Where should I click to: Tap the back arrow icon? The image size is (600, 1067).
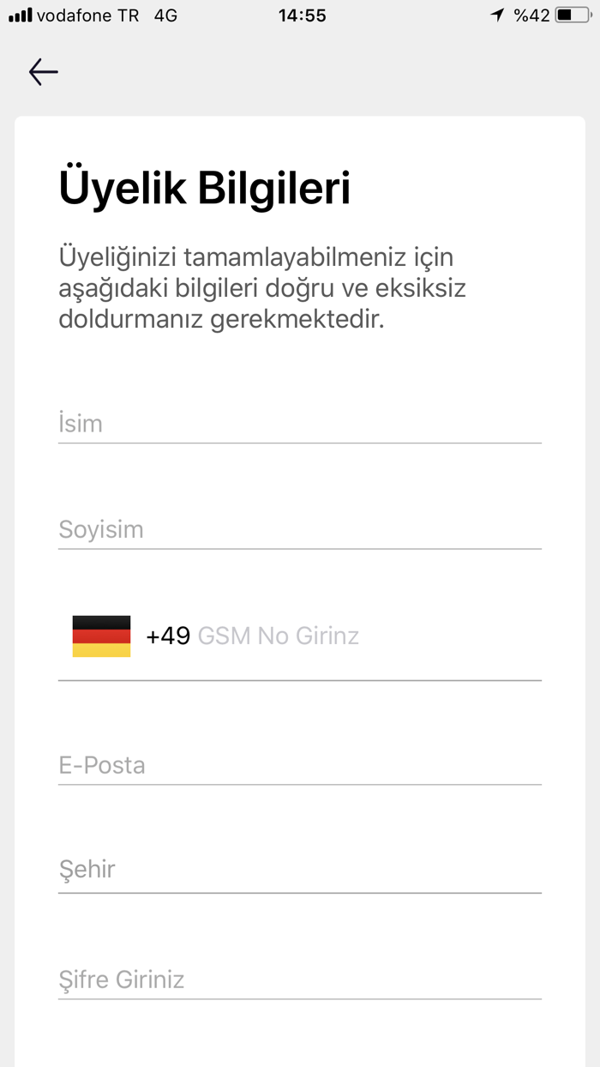[43, 72]
